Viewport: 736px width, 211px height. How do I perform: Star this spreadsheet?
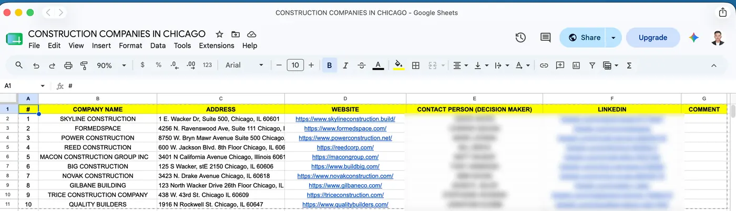click(x=220, y=34)
